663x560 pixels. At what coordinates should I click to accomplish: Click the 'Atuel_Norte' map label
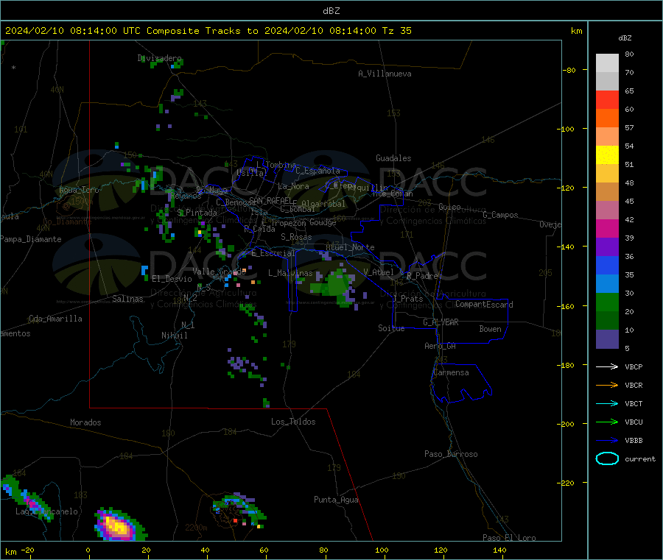click(x=350, y=247)
